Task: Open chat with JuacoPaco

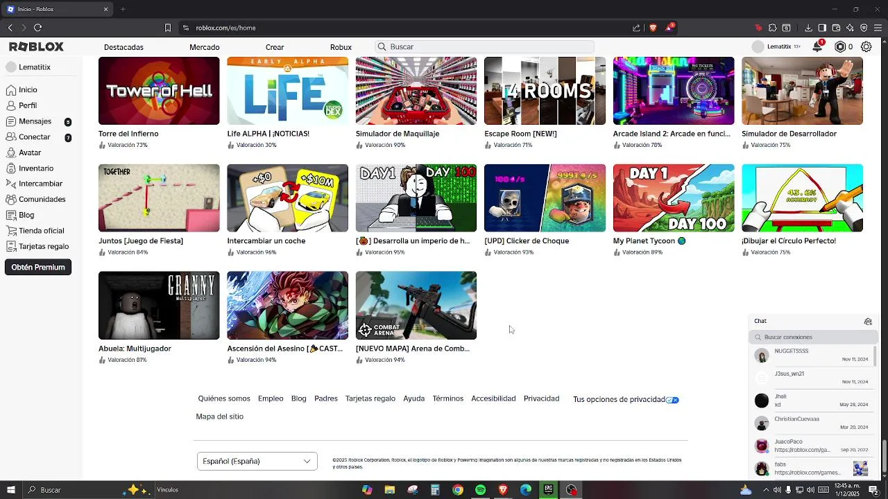Action: tap(812, 446)
